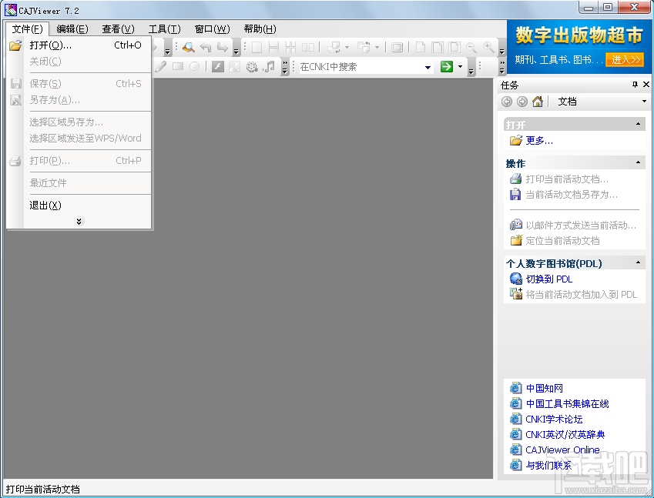
Task: Collapse the 操作 section in task pane
Action: point(639,163)
